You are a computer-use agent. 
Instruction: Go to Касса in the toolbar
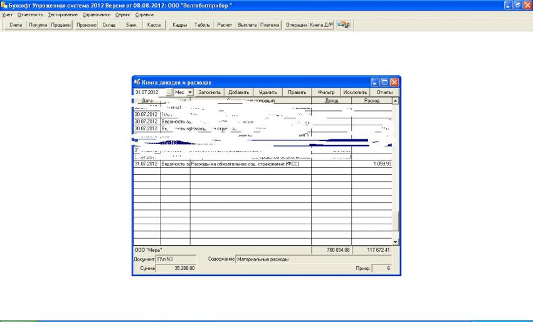click(x=154, y=25)
